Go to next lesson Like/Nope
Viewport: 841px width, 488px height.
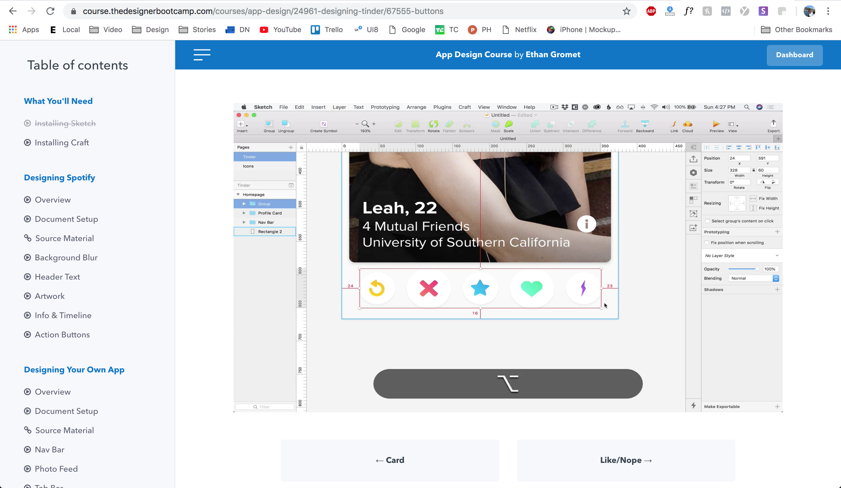tap(626, 460)
